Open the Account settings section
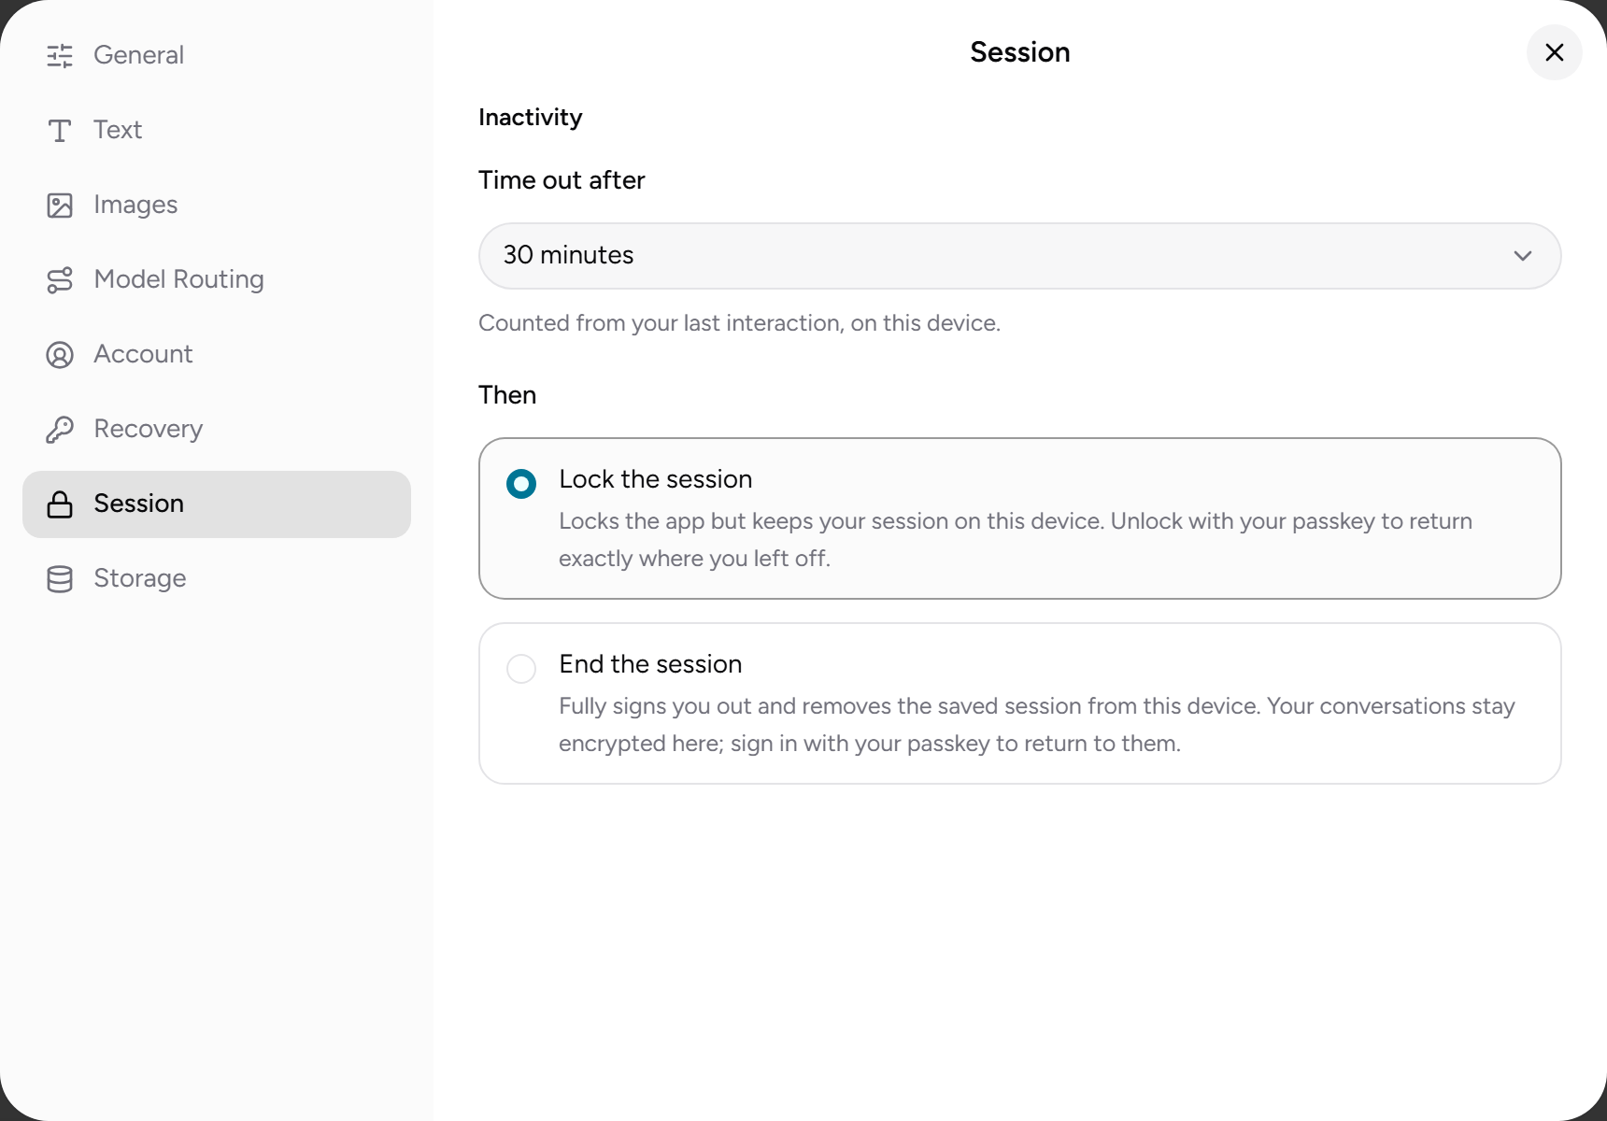The image size is (1607, 1121). click(x=217, y=355)
